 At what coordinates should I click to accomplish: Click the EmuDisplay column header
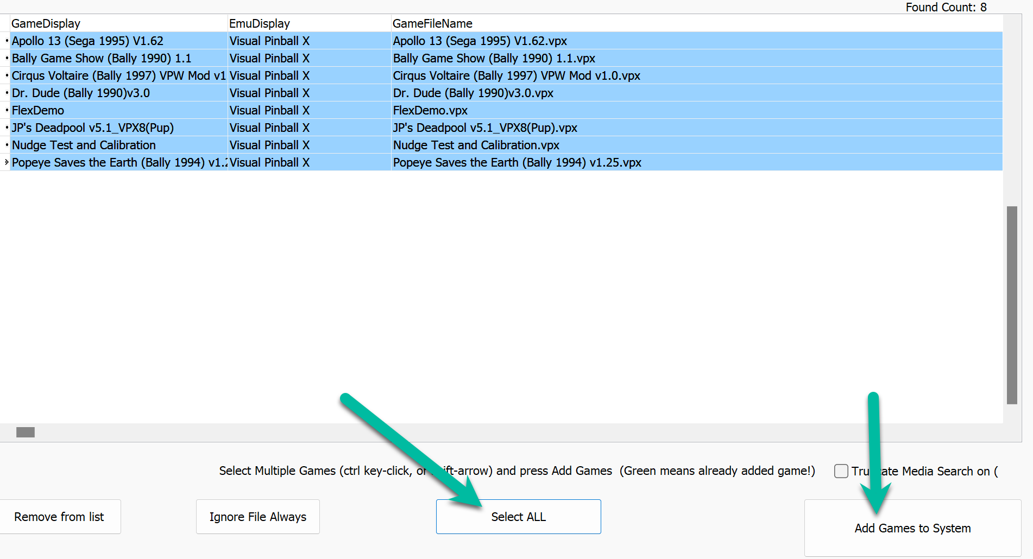259,23
